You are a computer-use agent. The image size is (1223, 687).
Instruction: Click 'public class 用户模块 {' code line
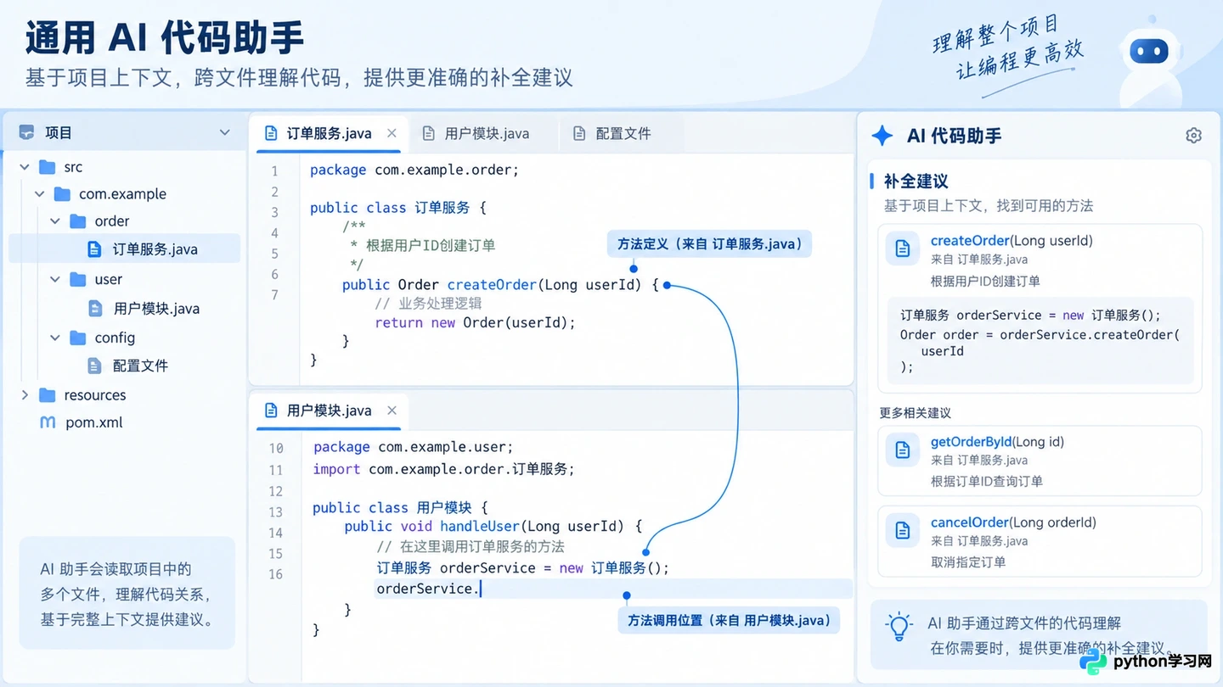pyautogui.click(x=400, y=508)
